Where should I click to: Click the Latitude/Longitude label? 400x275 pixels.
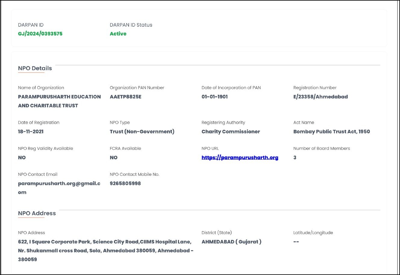click(313, 233)
